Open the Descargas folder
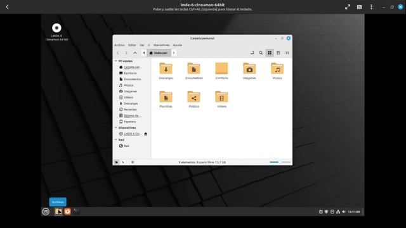 (x=166, y=71)
